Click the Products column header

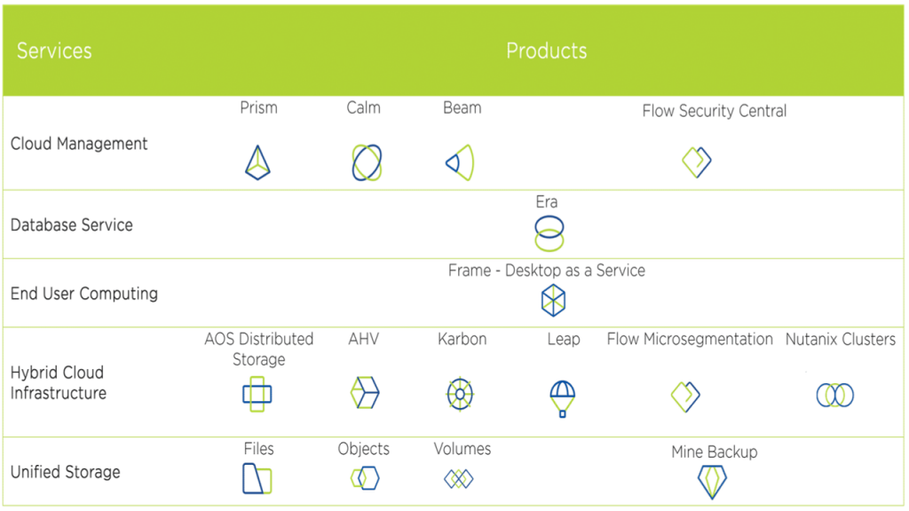[x=546, y=51]
